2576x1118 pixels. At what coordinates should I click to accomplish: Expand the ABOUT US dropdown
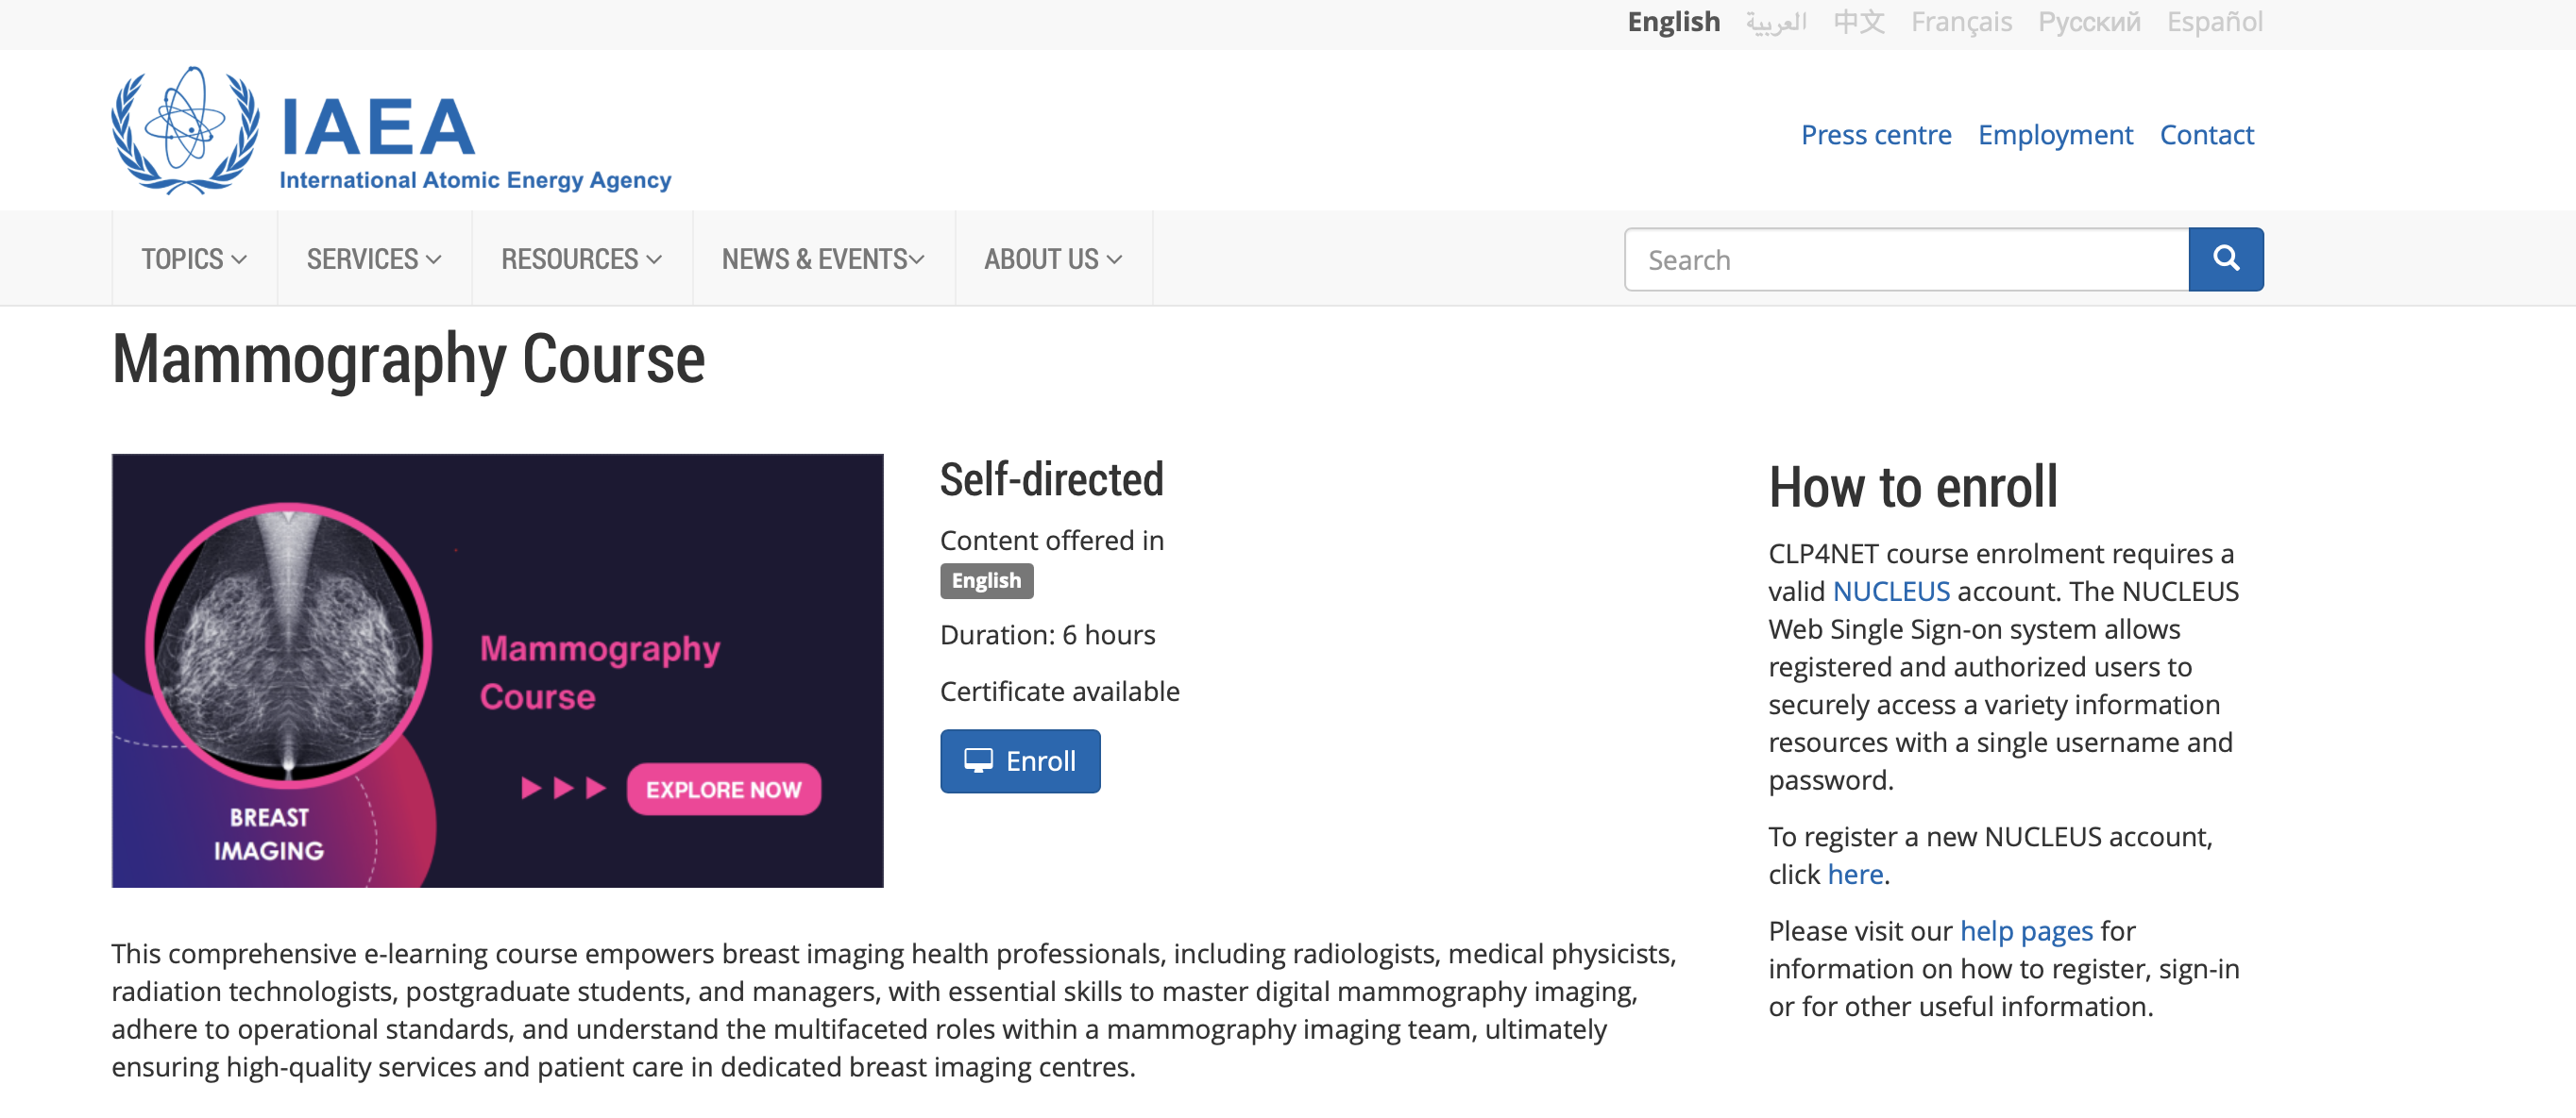coord(1051,259)
